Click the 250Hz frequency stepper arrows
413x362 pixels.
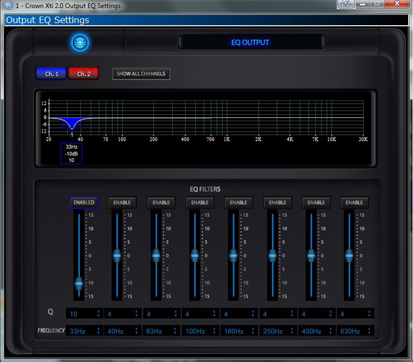point(291,331)
